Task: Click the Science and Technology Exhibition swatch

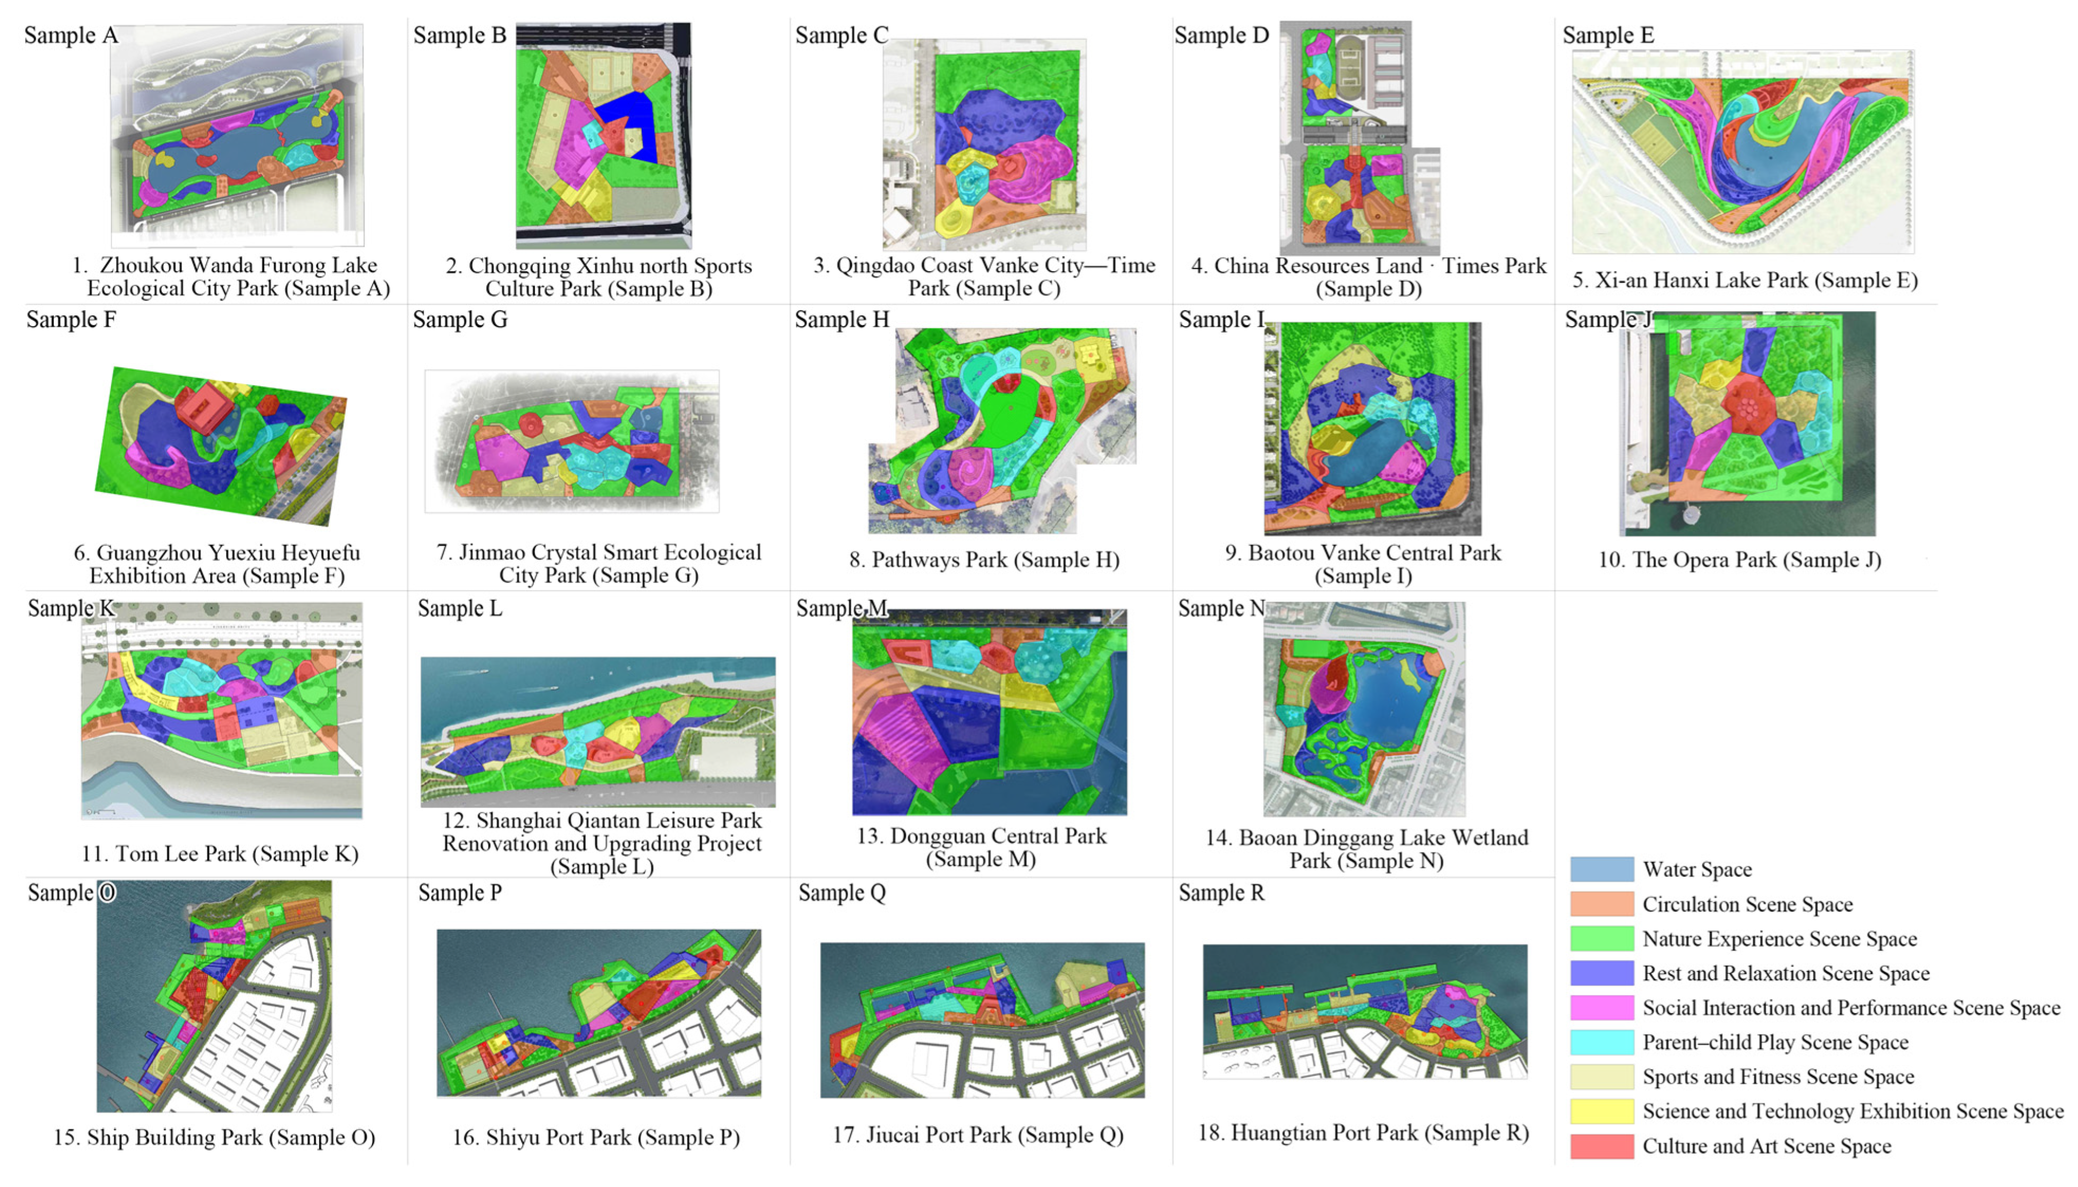Action: [x=1601, y=1110]
